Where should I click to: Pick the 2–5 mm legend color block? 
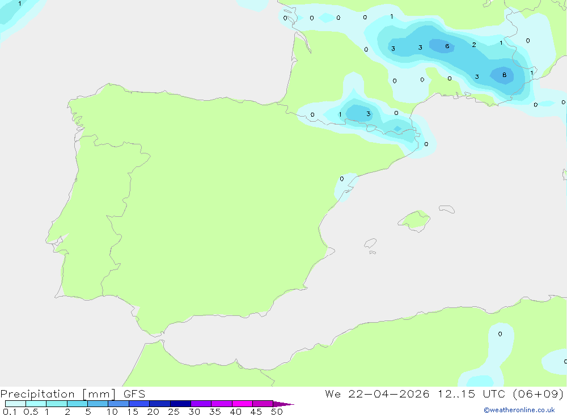pyautogui.click(x=77, y=404)
